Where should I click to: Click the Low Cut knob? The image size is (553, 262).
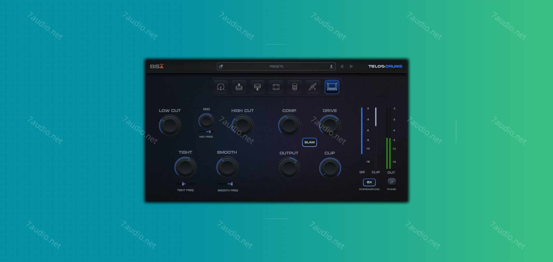pyautogui.click(x=170, y=125)
